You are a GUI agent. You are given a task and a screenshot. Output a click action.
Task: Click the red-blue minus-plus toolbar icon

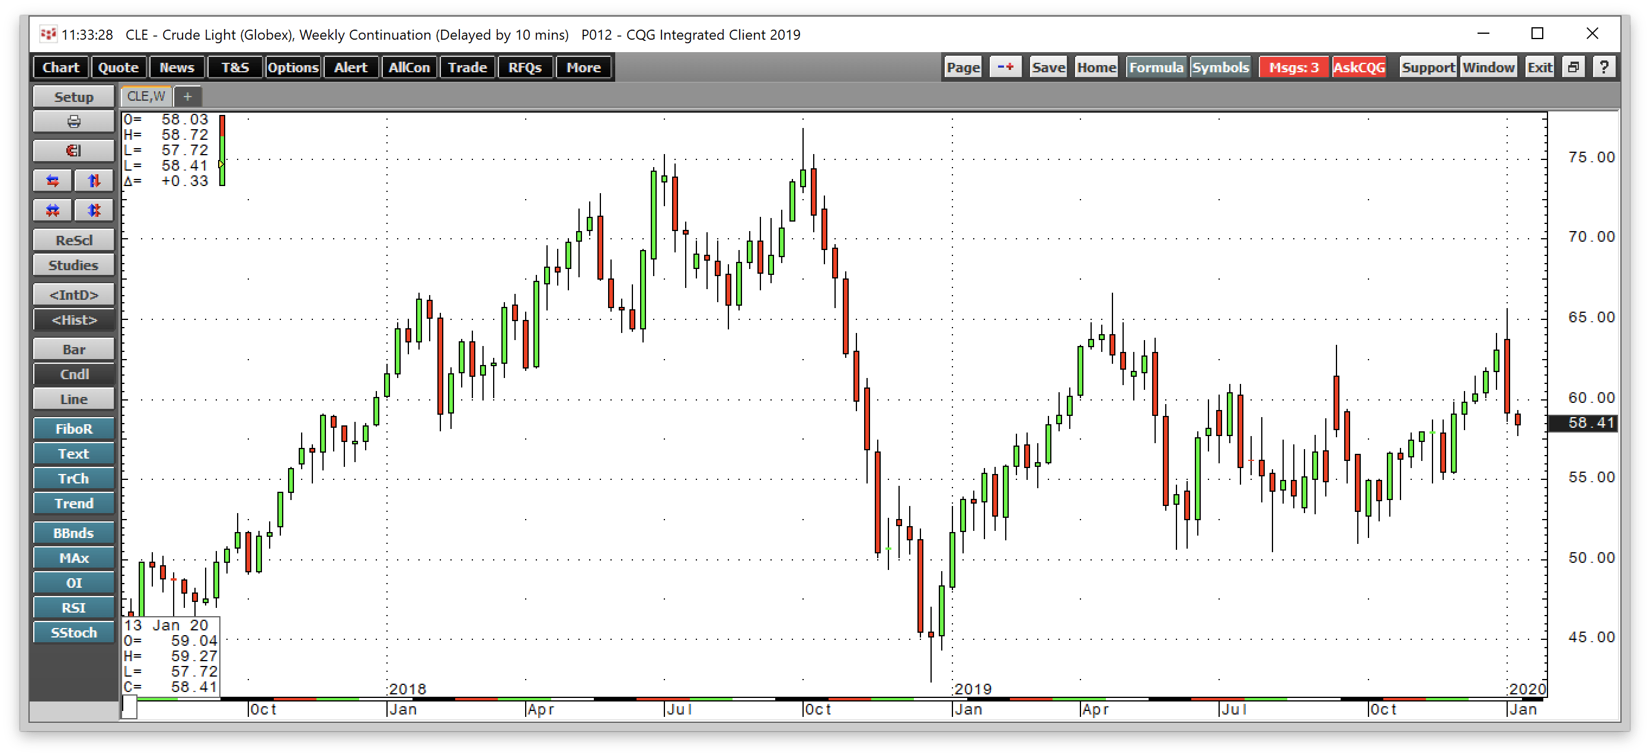(x=1006, y=67)
